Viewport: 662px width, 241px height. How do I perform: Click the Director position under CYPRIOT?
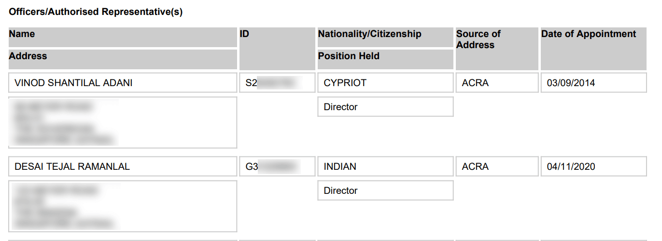385,107
